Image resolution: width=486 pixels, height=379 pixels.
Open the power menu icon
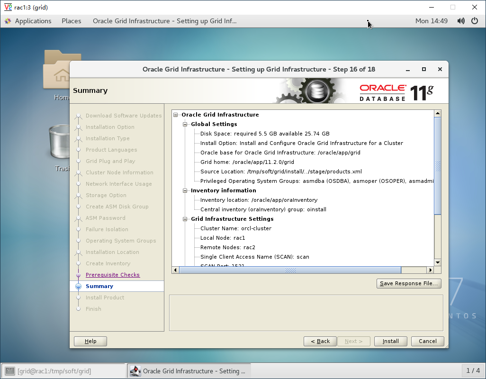(475, 21)
